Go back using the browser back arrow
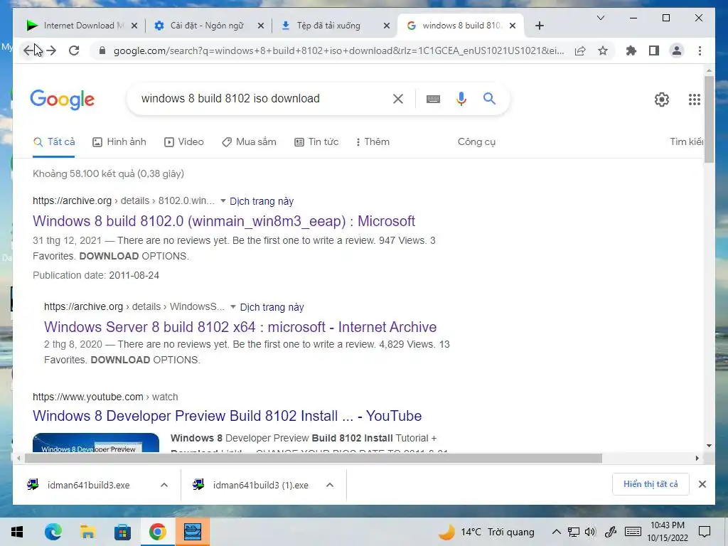The width and height of the screenshot is (728, 546). (28, 50)
